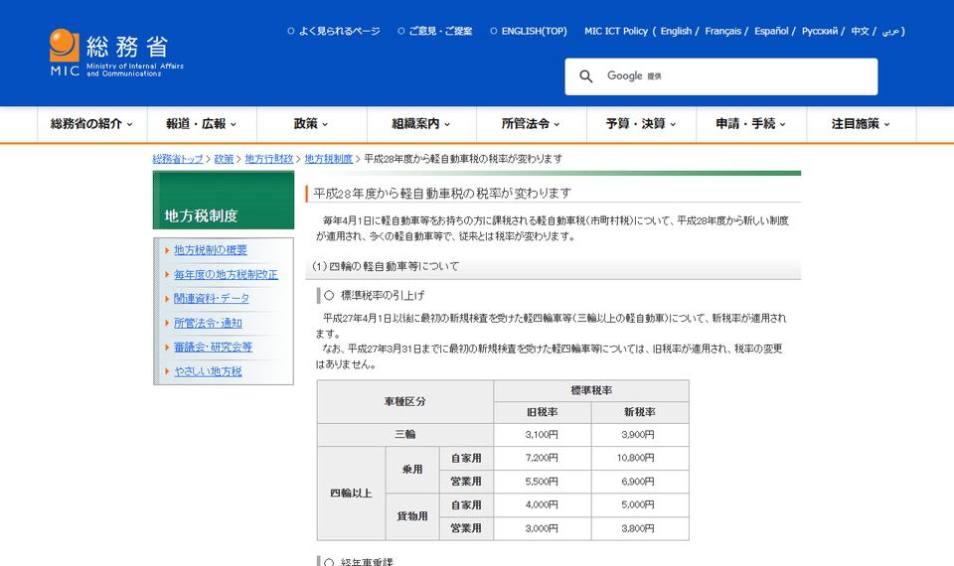
Task: Click page heading 平成28年度から軽自動車税の税率が変わります
Action: (442, 194)
